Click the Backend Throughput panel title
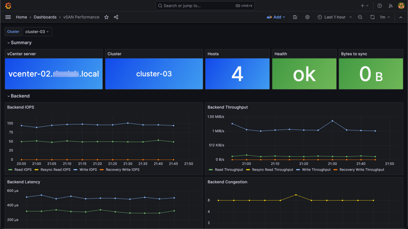This screenshot has width=408, height=229. (227, 107)
